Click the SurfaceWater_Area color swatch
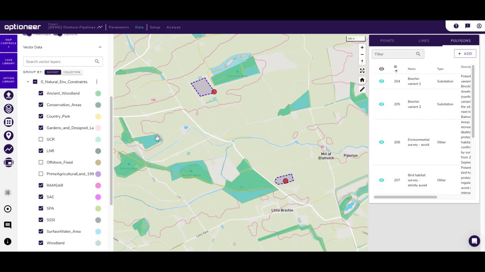 (98, 232)
